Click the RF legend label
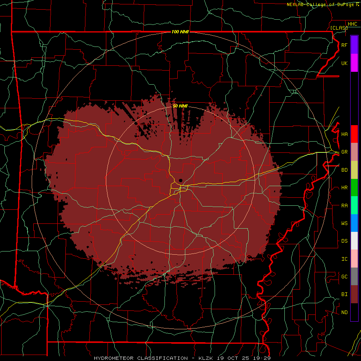 (344, 45)
